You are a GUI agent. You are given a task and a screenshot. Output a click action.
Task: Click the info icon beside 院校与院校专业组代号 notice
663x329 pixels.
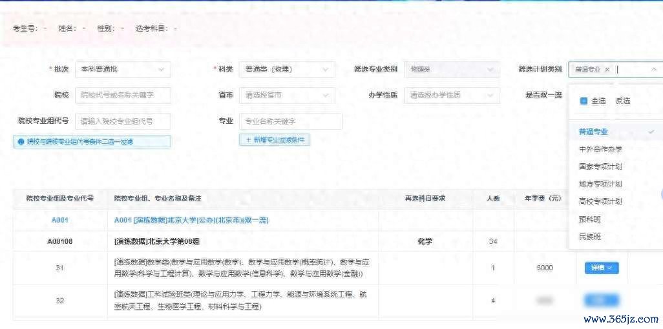[x=20, y=141]
